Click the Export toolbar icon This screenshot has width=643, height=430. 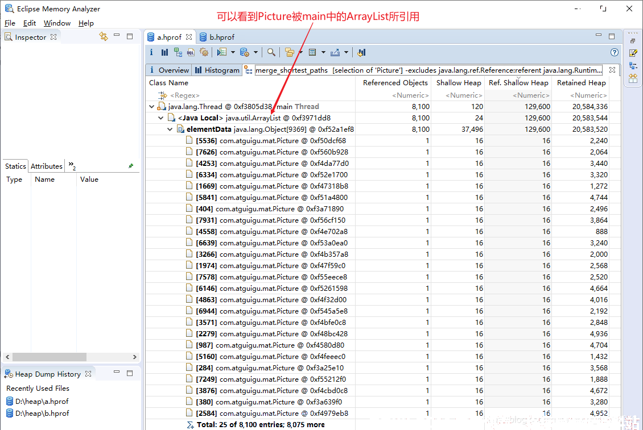coord(335,52)
